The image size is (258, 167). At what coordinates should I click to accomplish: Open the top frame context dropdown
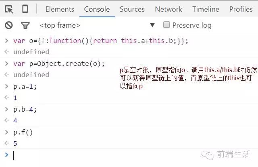click(x=60, y=25)
